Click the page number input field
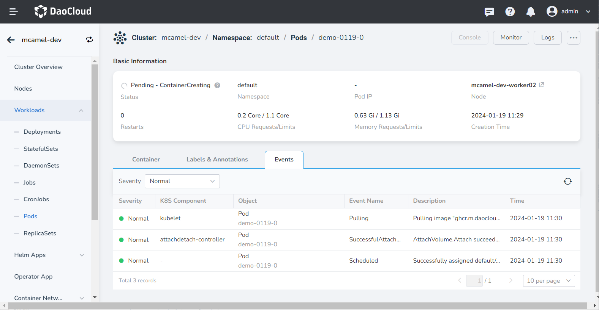The image size is (599, 310). tap(474, 281)
